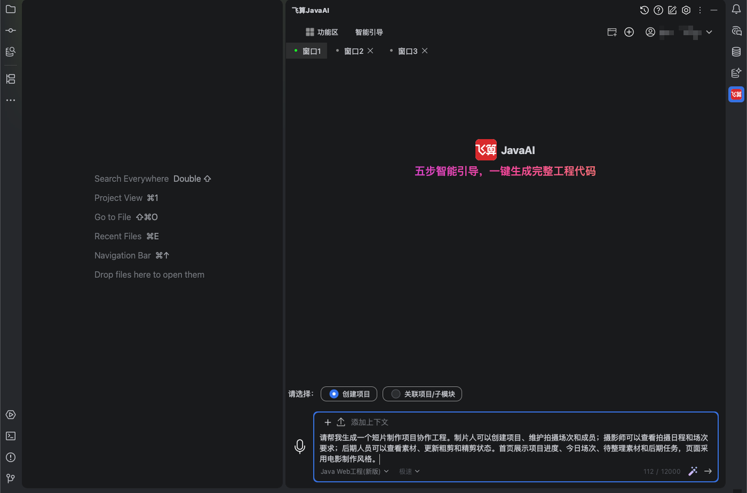The width and height of the screenshot is (747, 493).
Task: Click the 112 / 12000 character counter
Action: (x=662, y=471)
